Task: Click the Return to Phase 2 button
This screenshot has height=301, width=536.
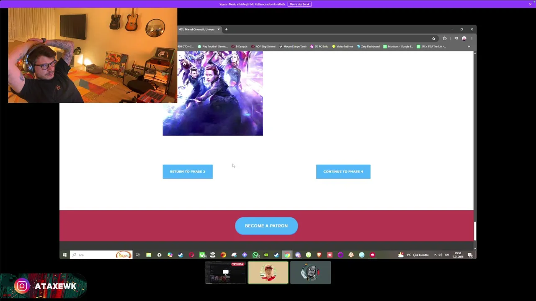Action: [x=188, y=171]
